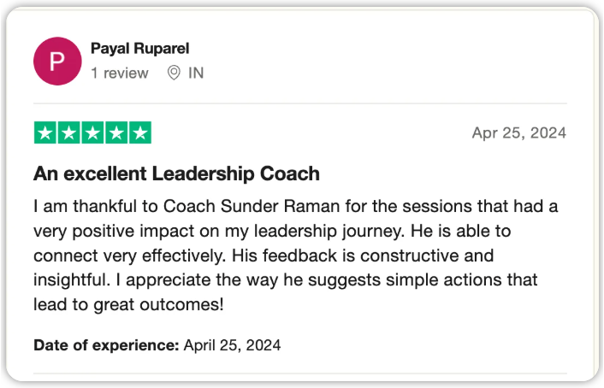Click the divider below reviewer header
The width and height of the screenshot is (604, 388).
[x=300, y=103]
